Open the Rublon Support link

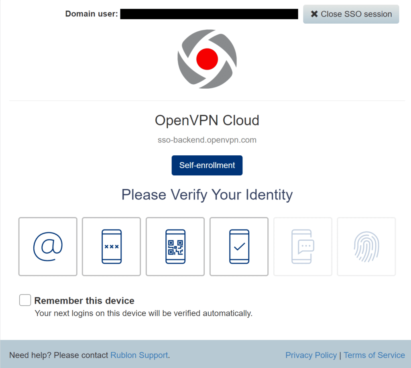(x=139, y=355)
